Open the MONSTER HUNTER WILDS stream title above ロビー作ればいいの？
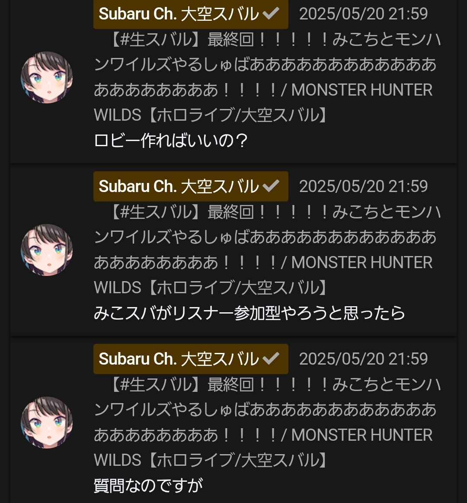Screen dimensions: 467x503 click(x=267, y=77)
